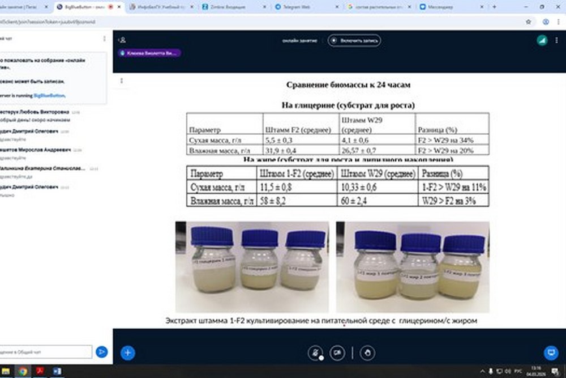Open the session options three-dot menu
This screenshot has height=378, width=566.
[x=558, y=40]
